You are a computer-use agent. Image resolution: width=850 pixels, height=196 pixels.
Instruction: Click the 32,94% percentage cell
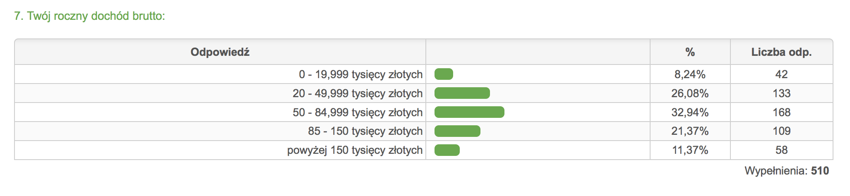click(690, 112)
